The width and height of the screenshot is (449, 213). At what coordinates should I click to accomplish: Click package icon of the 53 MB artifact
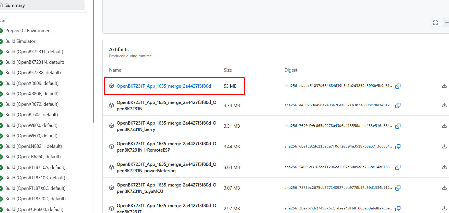click(112, 86)
